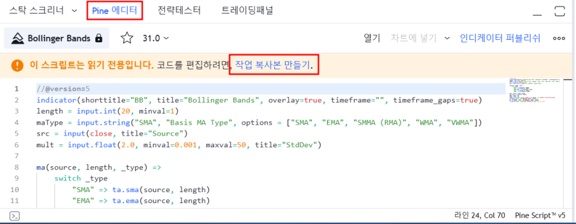The image size is (576, 224).
Task: Click the 열기 button
Action: coord(372,38)
